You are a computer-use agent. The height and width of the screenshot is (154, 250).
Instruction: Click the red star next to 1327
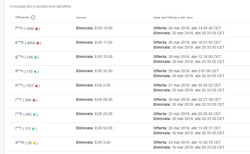tap(36, 86)
